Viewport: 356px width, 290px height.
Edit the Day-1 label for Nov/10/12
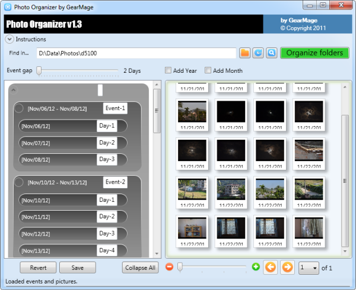click(107, 200)
